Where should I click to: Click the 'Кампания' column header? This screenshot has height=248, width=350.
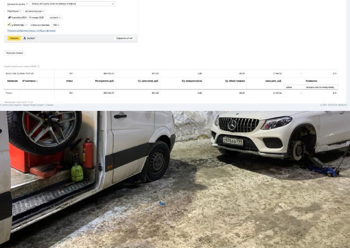pos(12,81)
